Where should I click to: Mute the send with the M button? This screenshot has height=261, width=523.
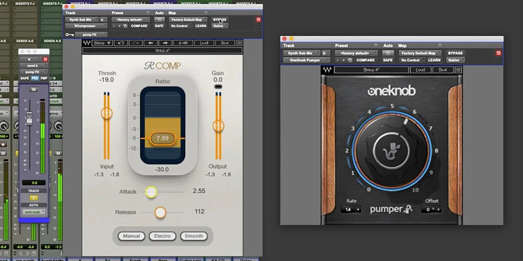click(x=33, y=89)
